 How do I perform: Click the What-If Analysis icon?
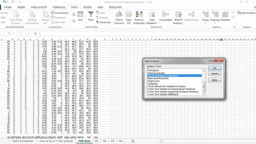[x=178, y=15]
